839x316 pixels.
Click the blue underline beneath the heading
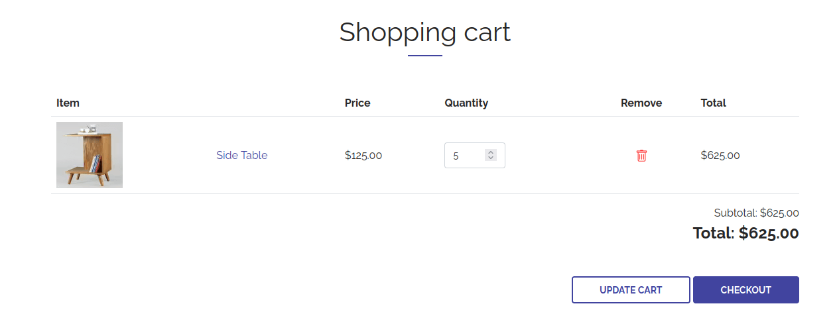click(x=425, y=56)
